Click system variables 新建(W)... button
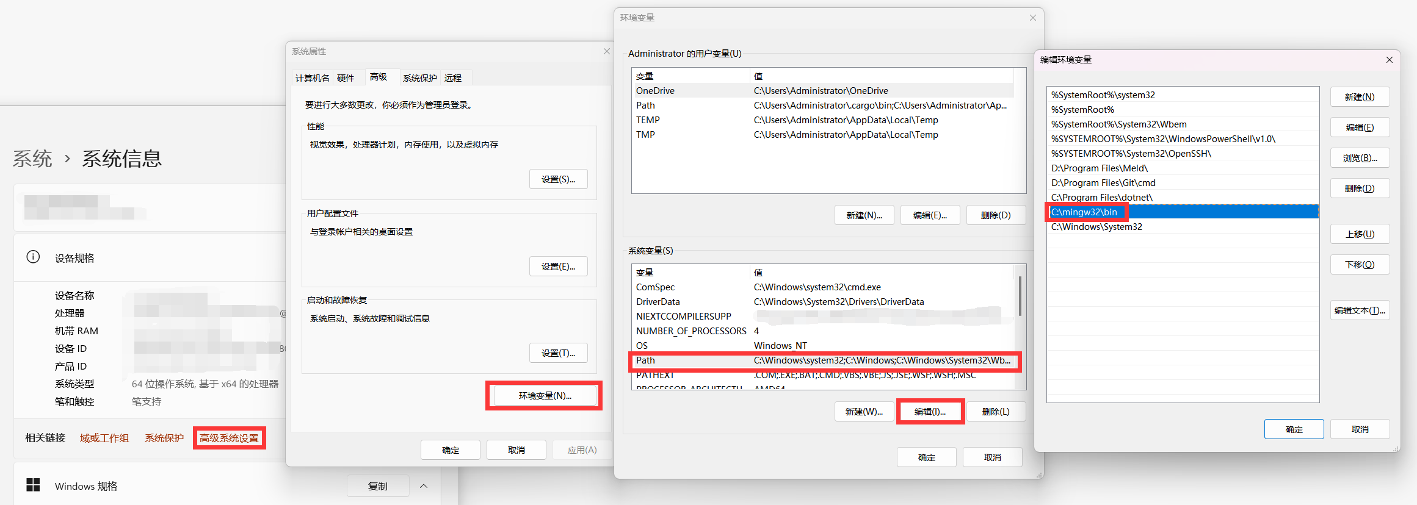 click(x=864, y=412)
